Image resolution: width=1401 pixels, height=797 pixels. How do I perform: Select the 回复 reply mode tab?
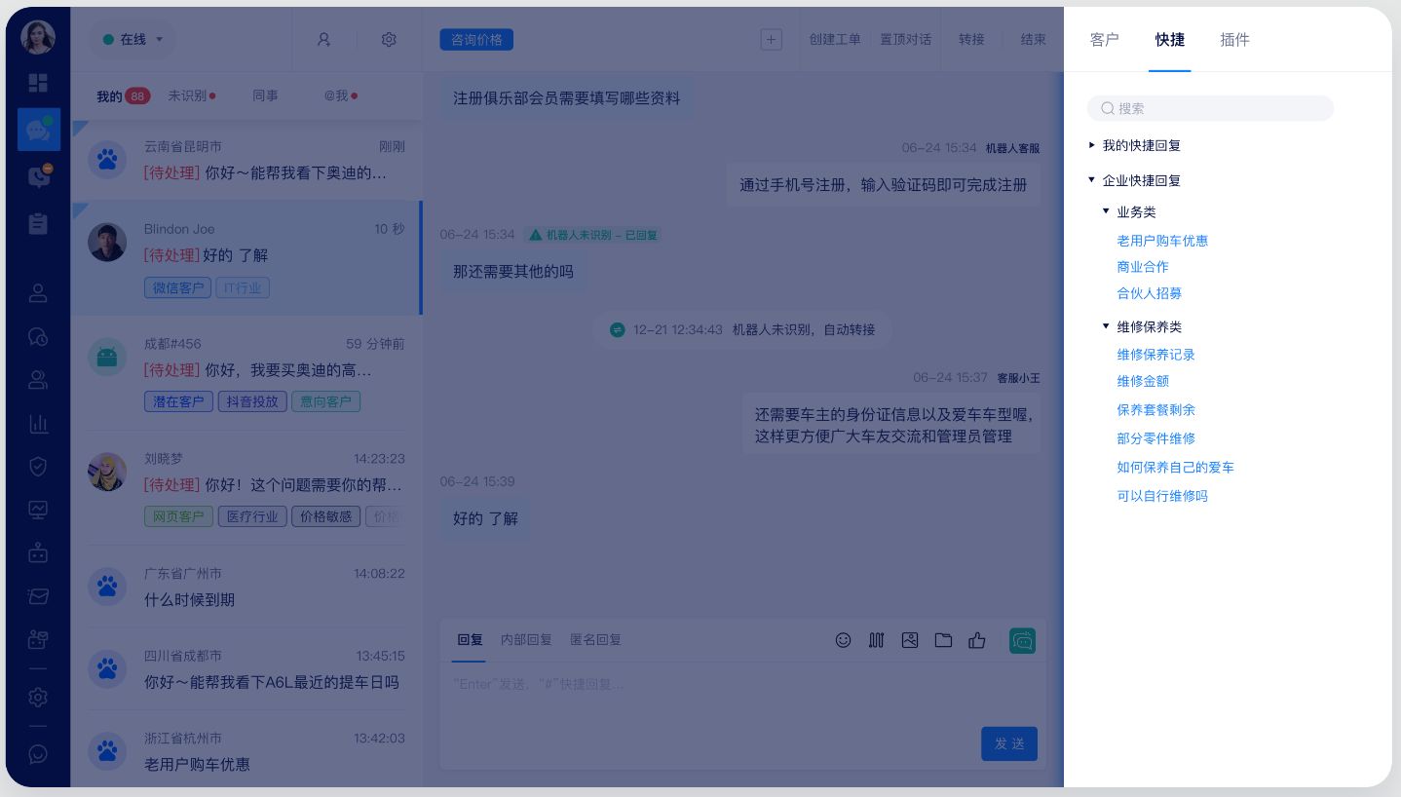pyautogui.click(x=470, y=640)
